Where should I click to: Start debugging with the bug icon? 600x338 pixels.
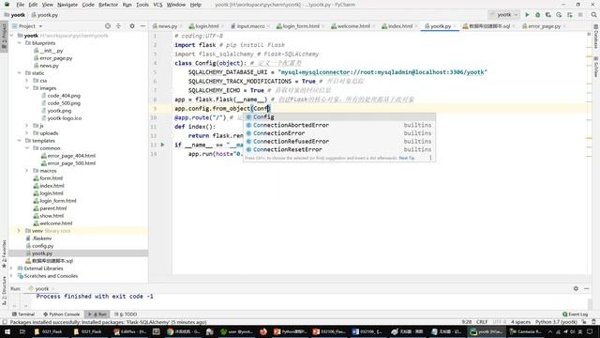(537, 15)
